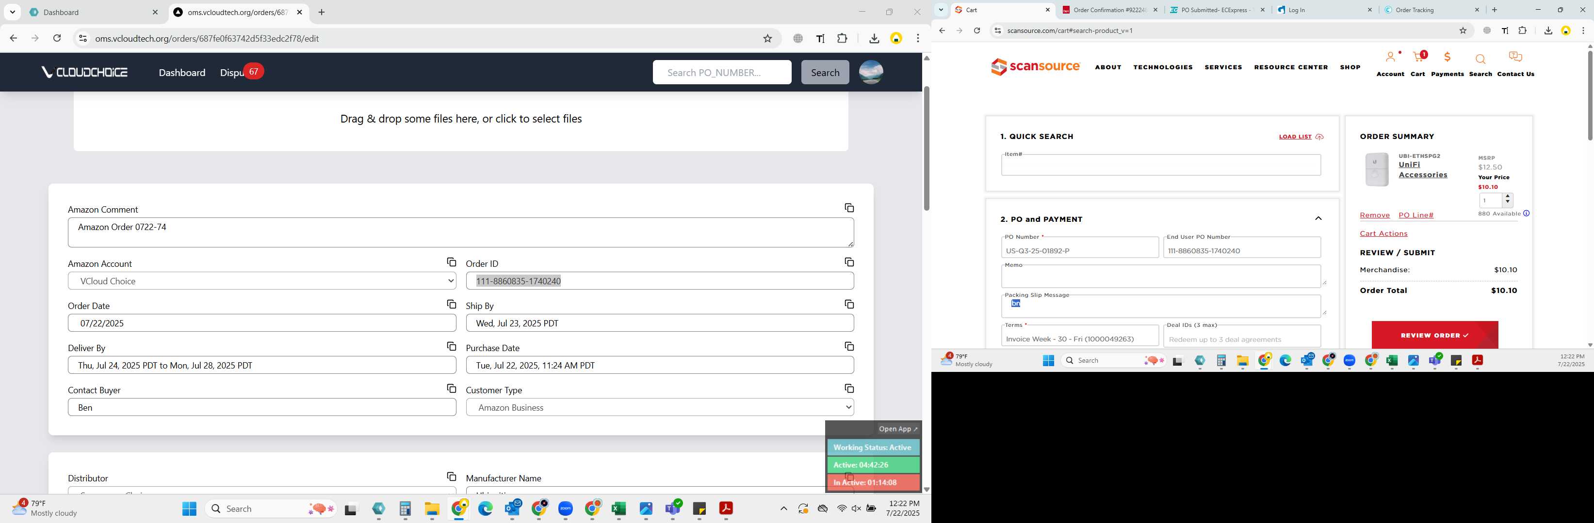Show hidden icons in the system tray
Screen dimensions: 1594x523
click(x=783, y=509)
